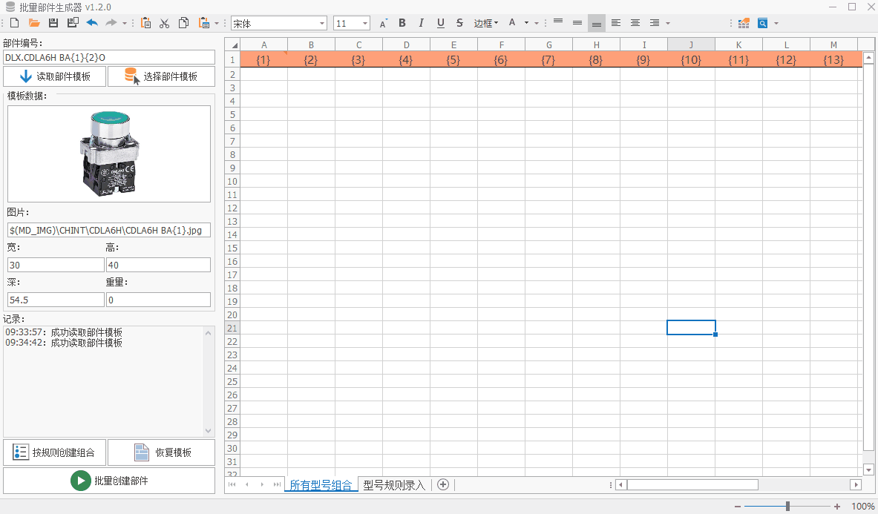Cut selection with the scissors icon
The image size is (878, 514).
click(165, 23)
